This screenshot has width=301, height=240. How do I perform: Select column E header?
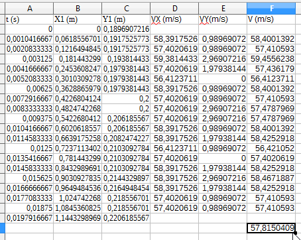click(x=223, y=9)
